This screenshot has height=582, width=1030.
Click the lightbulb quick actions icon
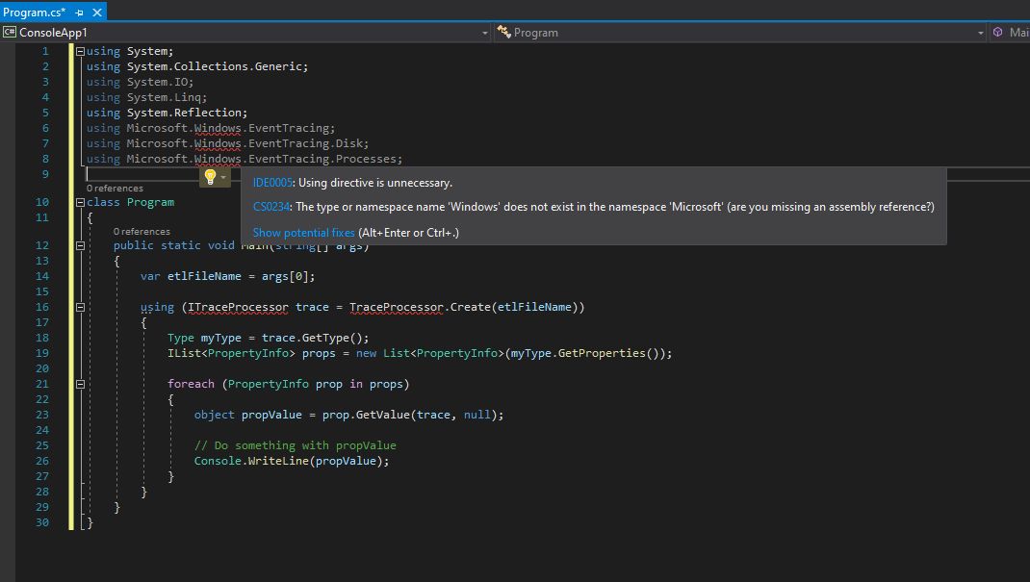coord(210,176)
